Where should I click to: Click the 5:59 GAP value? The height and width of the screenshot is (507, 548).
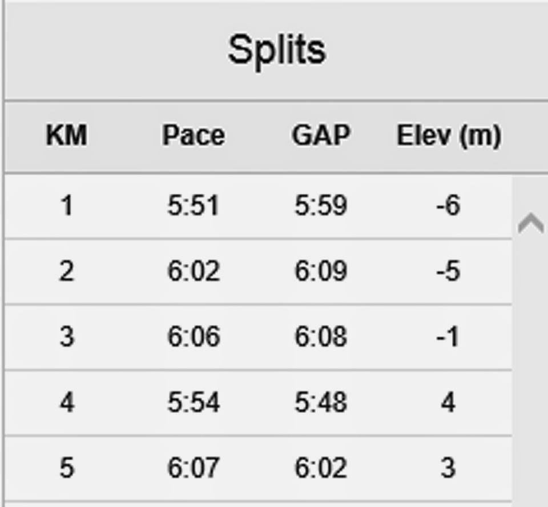[321, 206]
